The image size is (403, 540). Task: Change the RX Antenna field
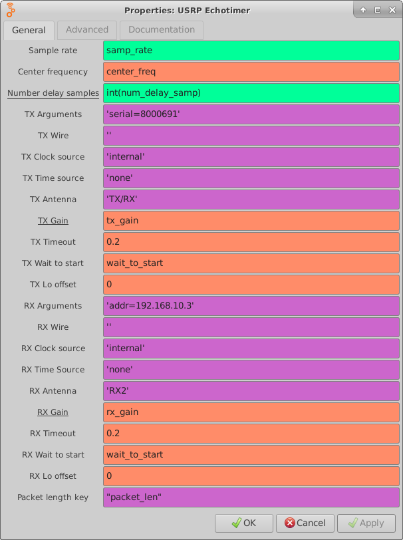point(251,391)
